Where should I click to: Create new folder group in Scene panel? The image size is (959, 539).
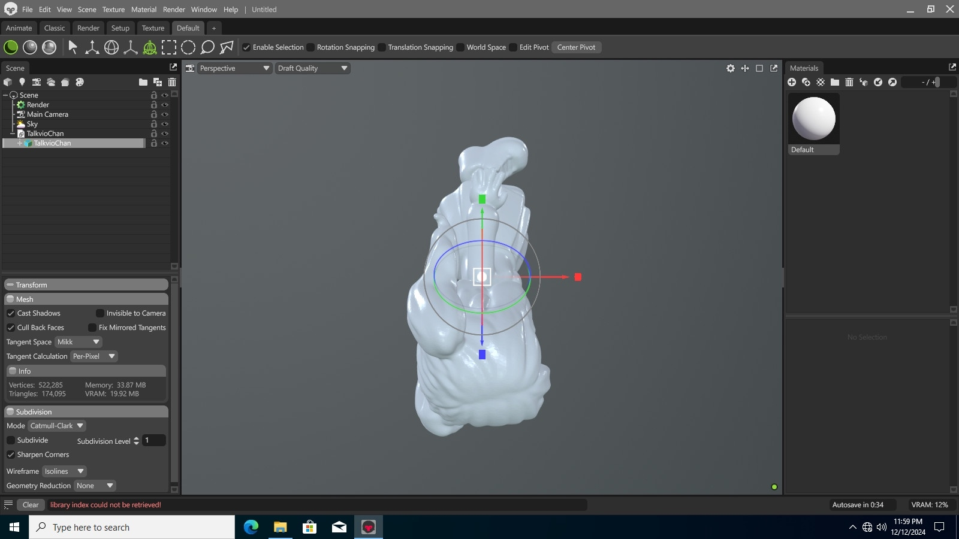pos(143,82)
